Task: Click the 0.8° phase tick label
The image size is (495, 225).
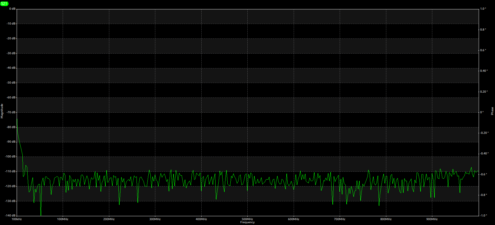Action: [483, 30]
